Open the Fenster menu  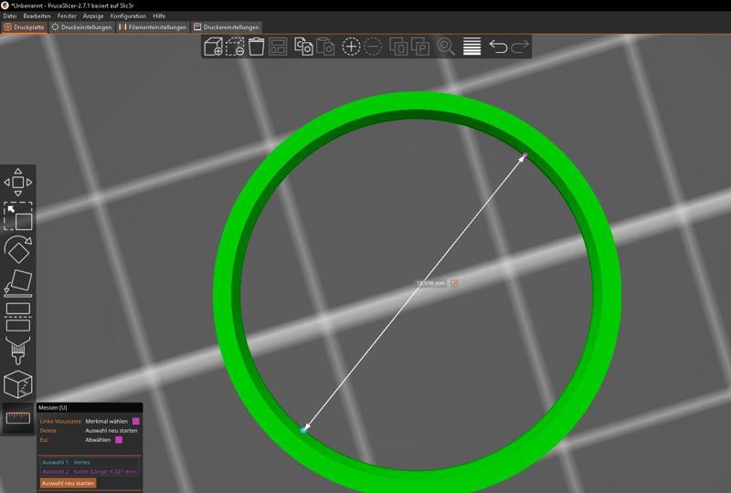point(67,16)
